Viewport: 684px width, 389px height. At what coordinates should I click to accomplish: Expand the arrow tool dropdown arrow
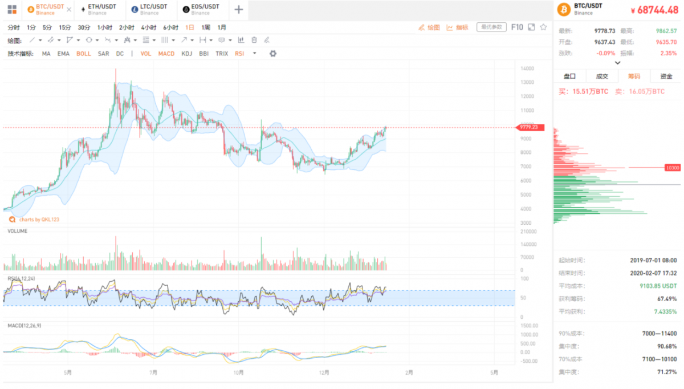(193, 40)
